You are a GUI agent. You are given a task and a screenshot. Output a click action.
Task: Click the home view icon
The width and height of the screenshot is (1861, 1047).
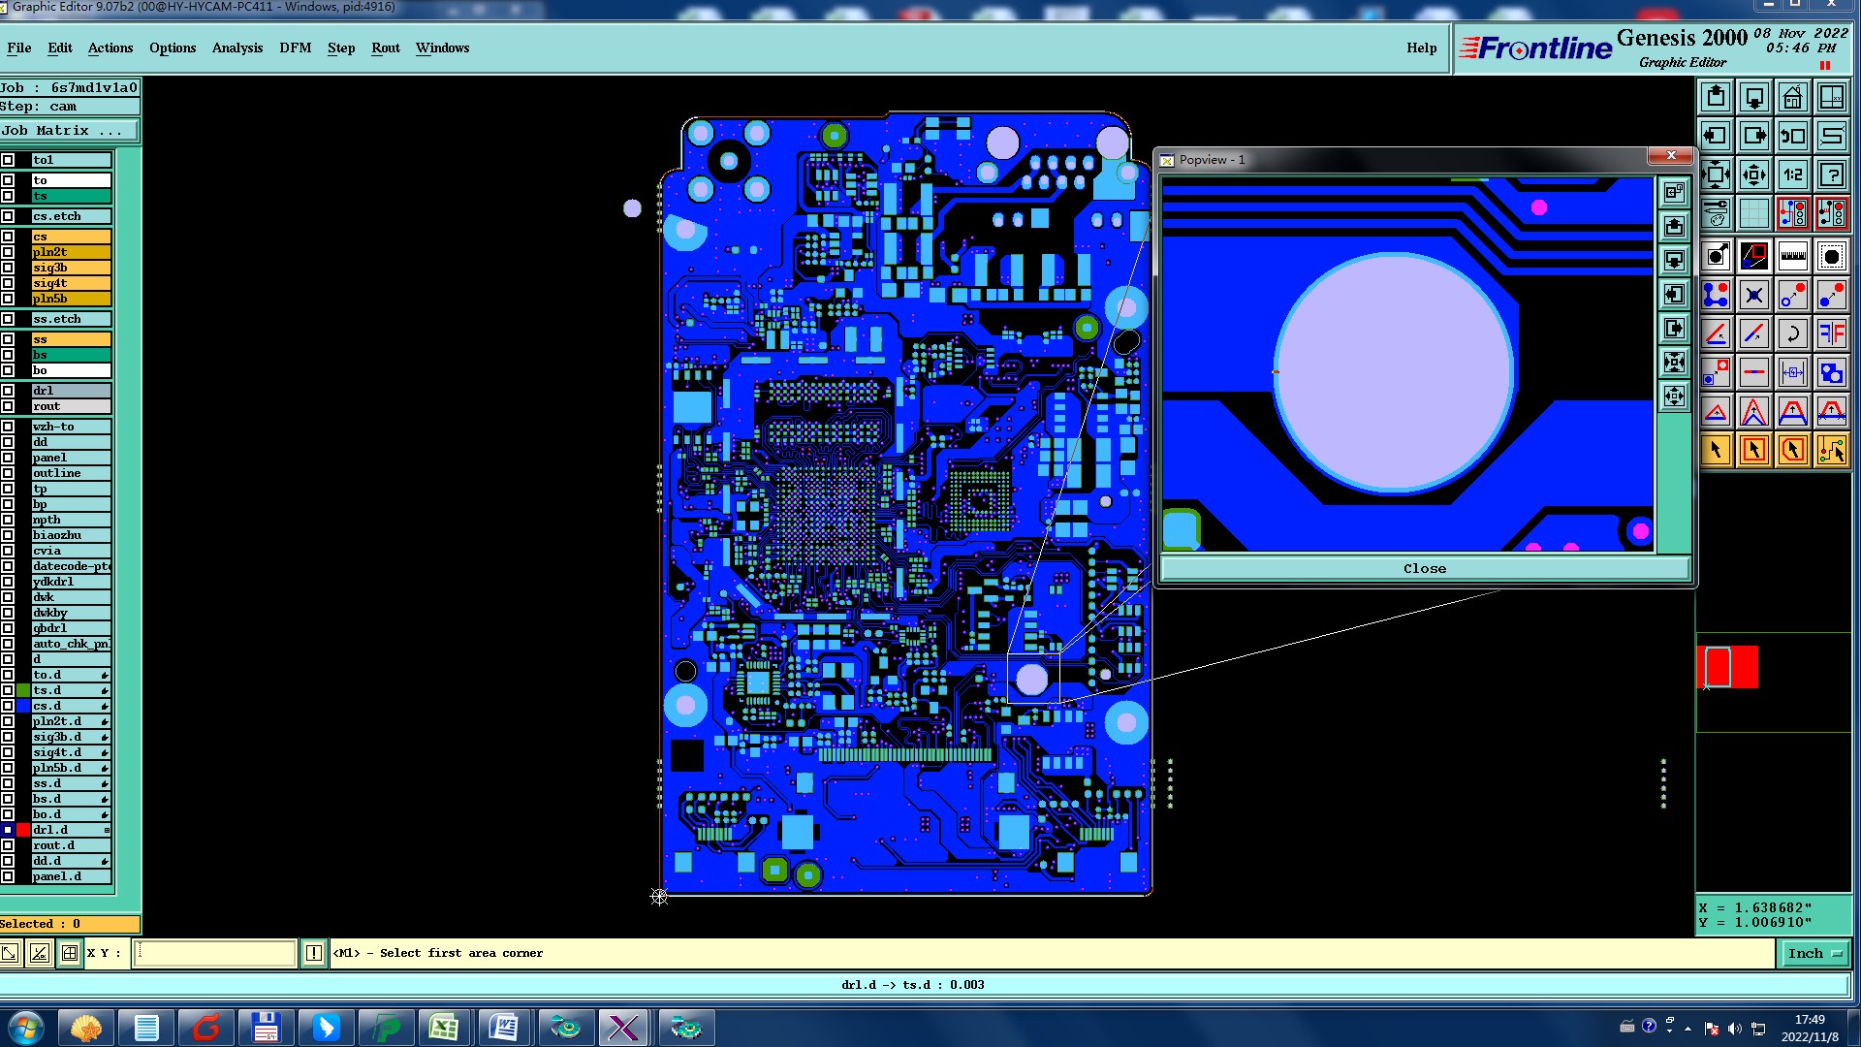click(1793, 97)
